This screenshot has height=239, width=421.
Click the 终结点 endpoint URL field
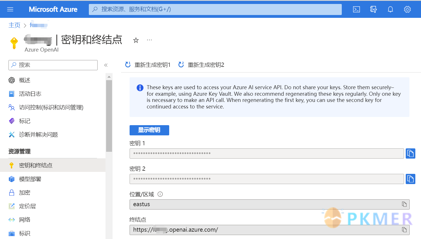point(269,230)
